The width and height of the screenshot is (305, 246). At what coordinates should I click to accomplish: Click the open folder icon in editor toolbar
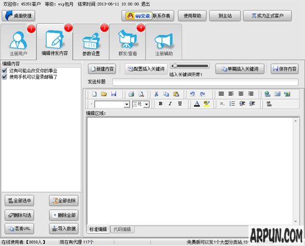(104, 94)
